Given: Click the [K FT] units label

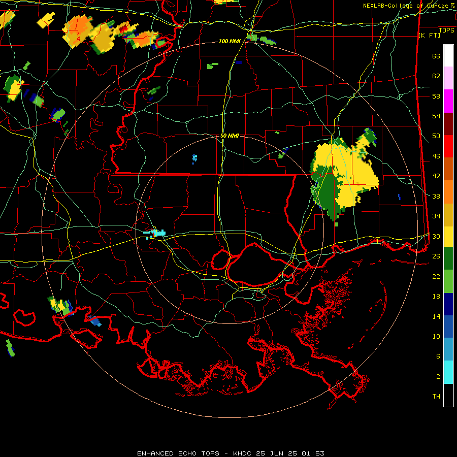Looking at the screenshot, I should tap(429, 36).
